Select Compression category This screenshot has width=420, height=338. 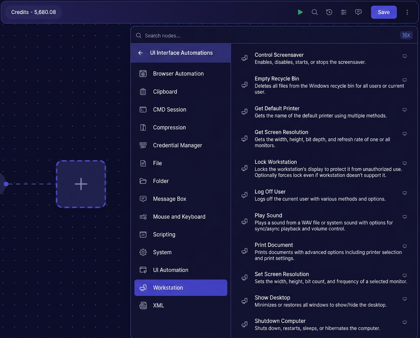pyautogui.click(x=181, y=127)
